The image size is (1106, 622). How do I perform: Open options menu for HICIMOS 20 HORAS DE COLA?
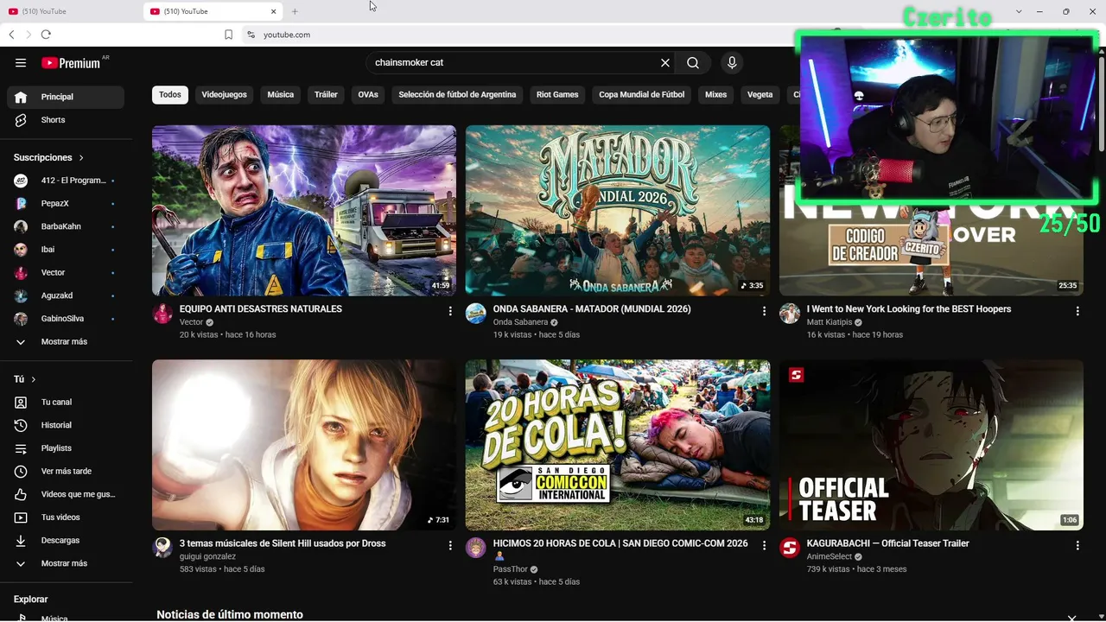click(x=764, y=546)
